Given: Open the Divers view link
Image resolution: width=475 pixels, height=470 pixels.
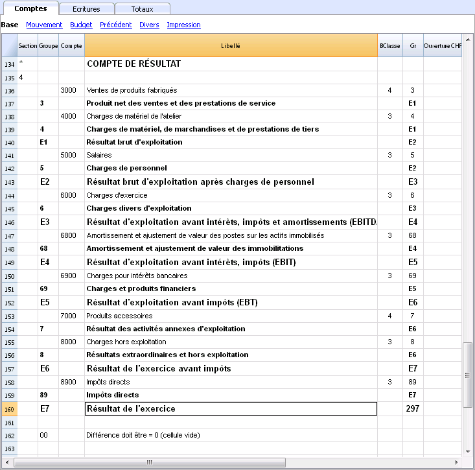Looking at the screenshot, I should 149,25.
